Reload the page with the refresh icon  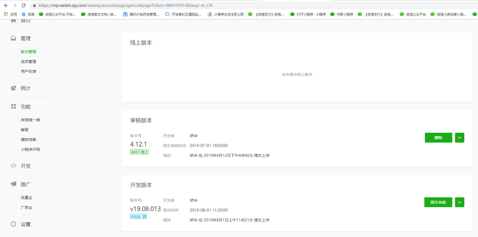point(24,5)
